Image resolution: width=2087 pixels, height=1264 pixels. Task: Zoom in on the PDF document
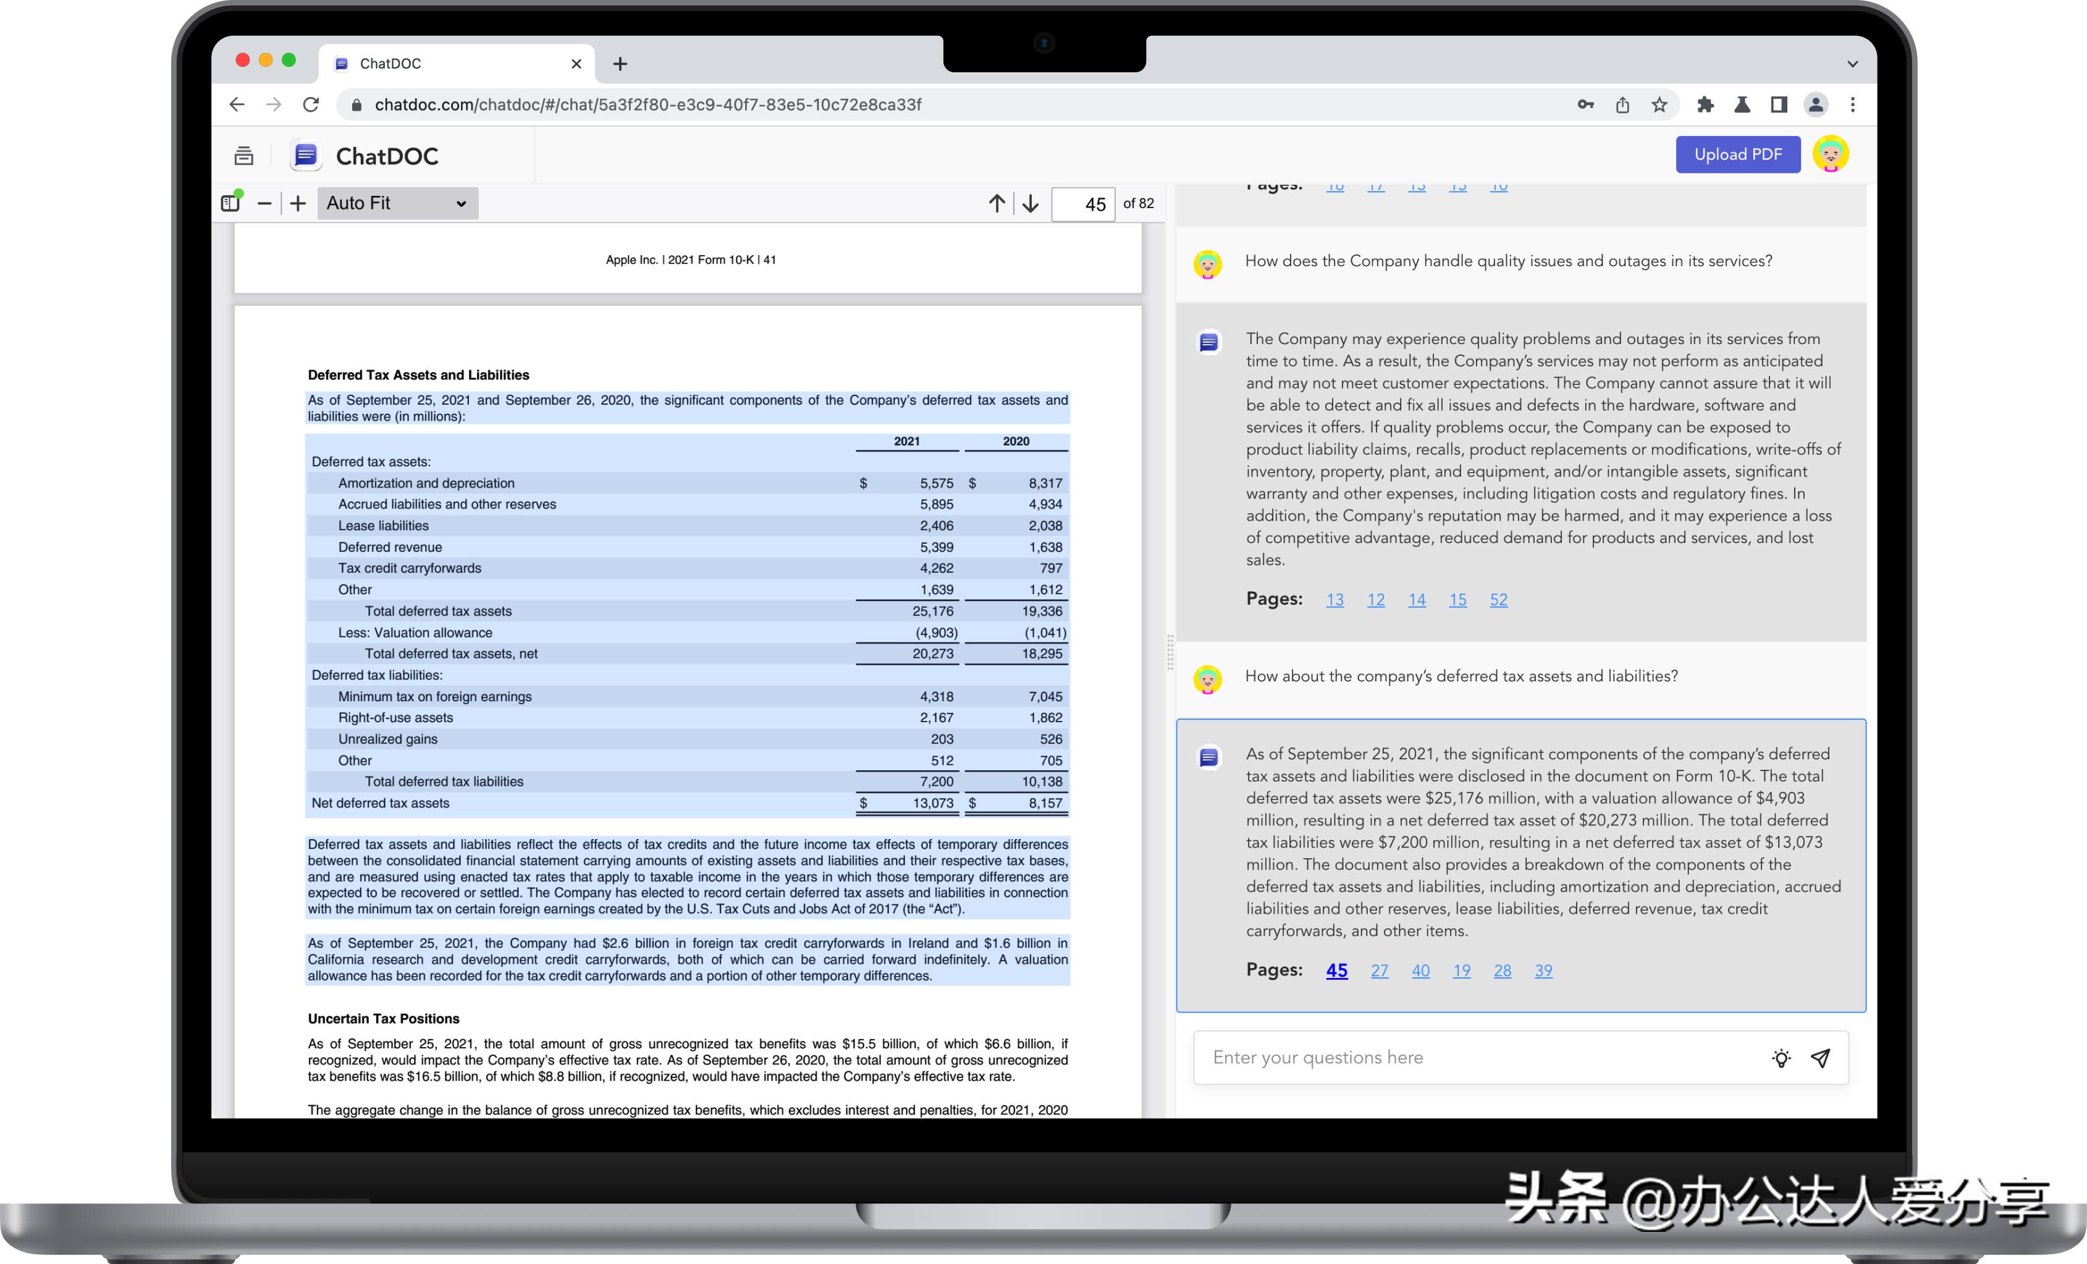[x=298, y=203]
